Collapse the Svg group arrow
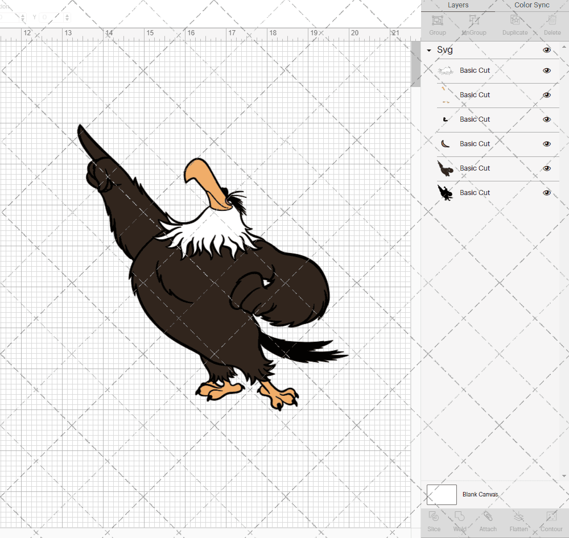This screenshot has height=538, width=569. pos(429,51)
